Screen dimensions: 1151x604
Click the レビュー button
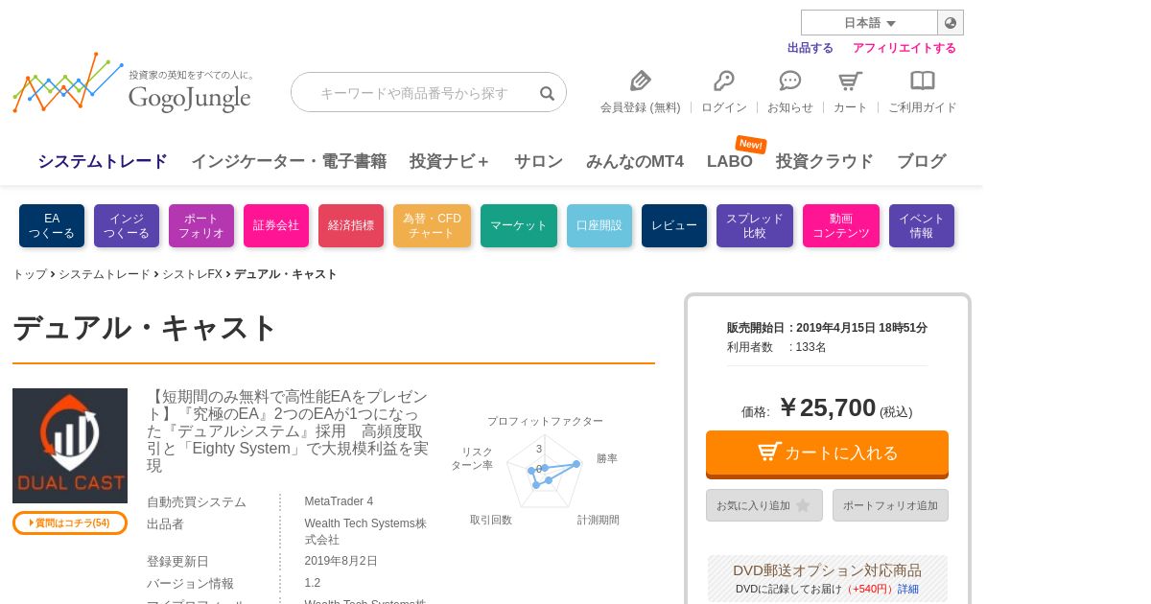click(x=674, y=225)
